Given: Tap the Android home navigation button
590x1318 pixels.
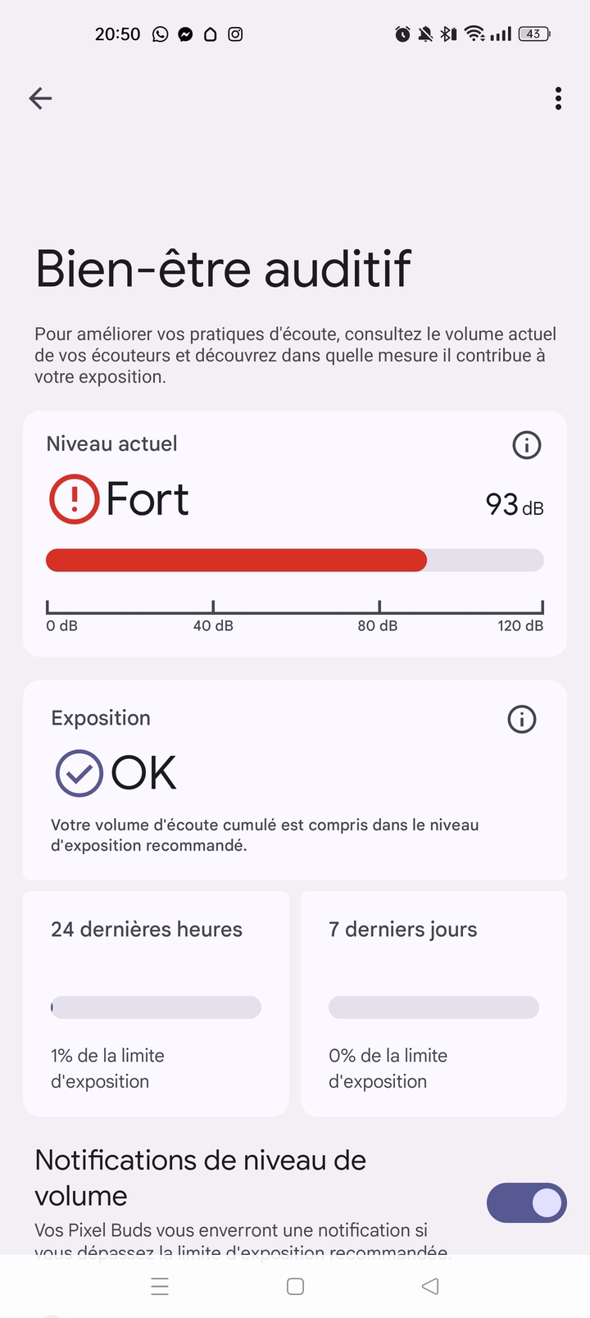Looking at the screenshot, I should coord(296,1286).
